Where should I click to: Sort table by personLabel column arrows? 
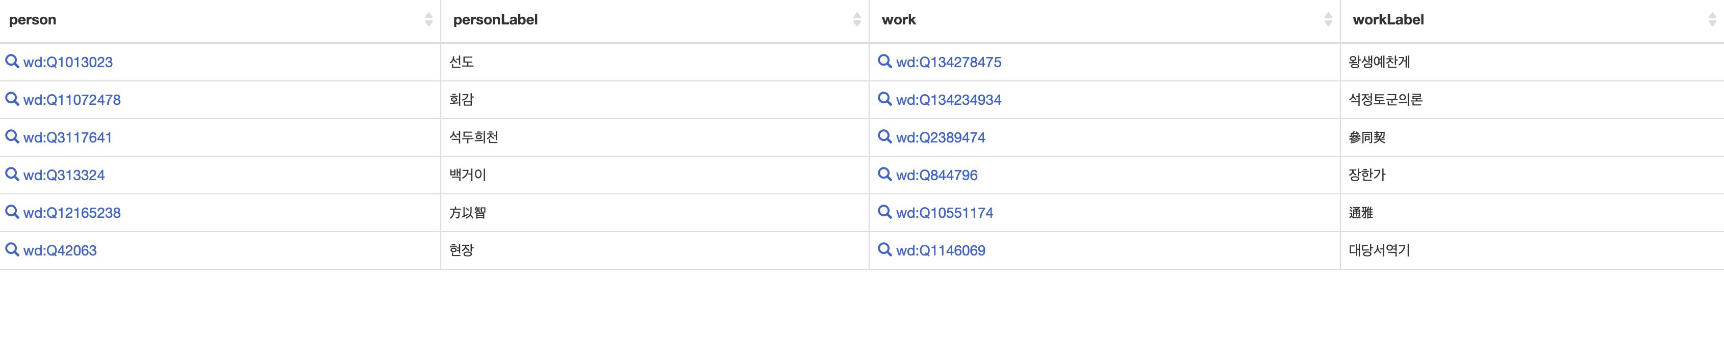click(857, 20)
